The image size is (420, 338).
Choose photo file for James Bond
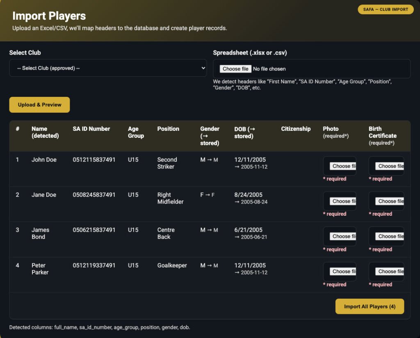(x=342, y=237)
